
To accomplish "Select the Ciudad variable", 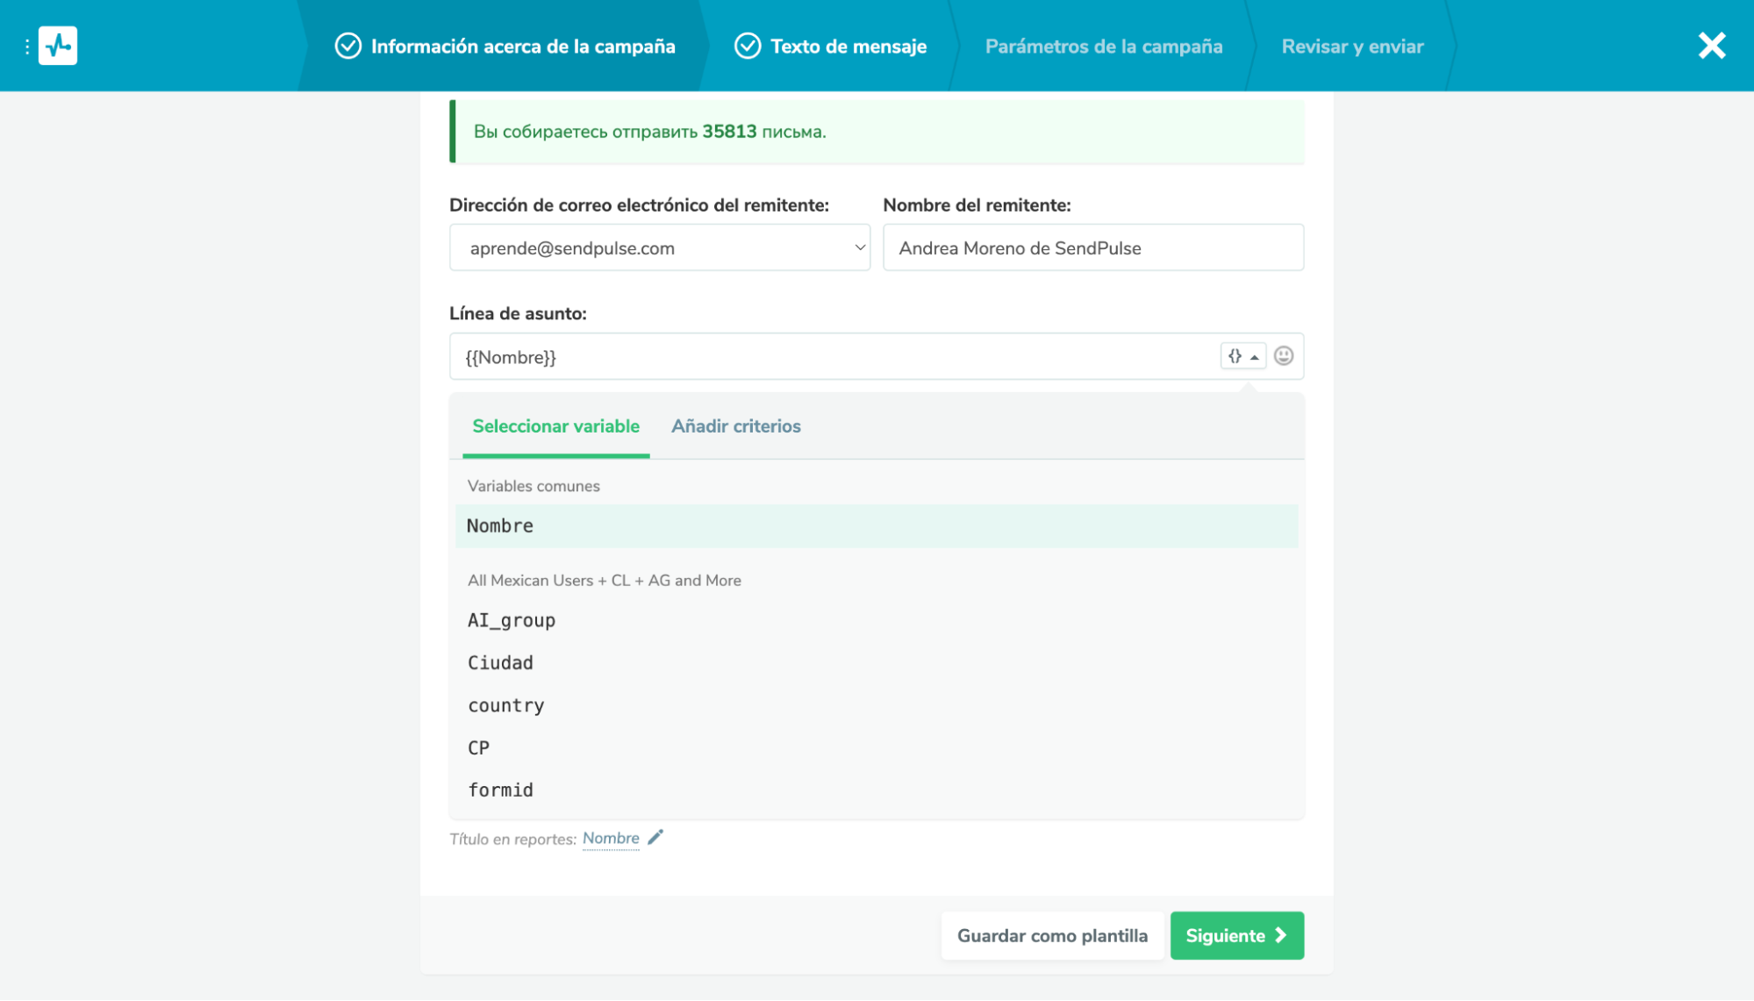I will 877,663.
